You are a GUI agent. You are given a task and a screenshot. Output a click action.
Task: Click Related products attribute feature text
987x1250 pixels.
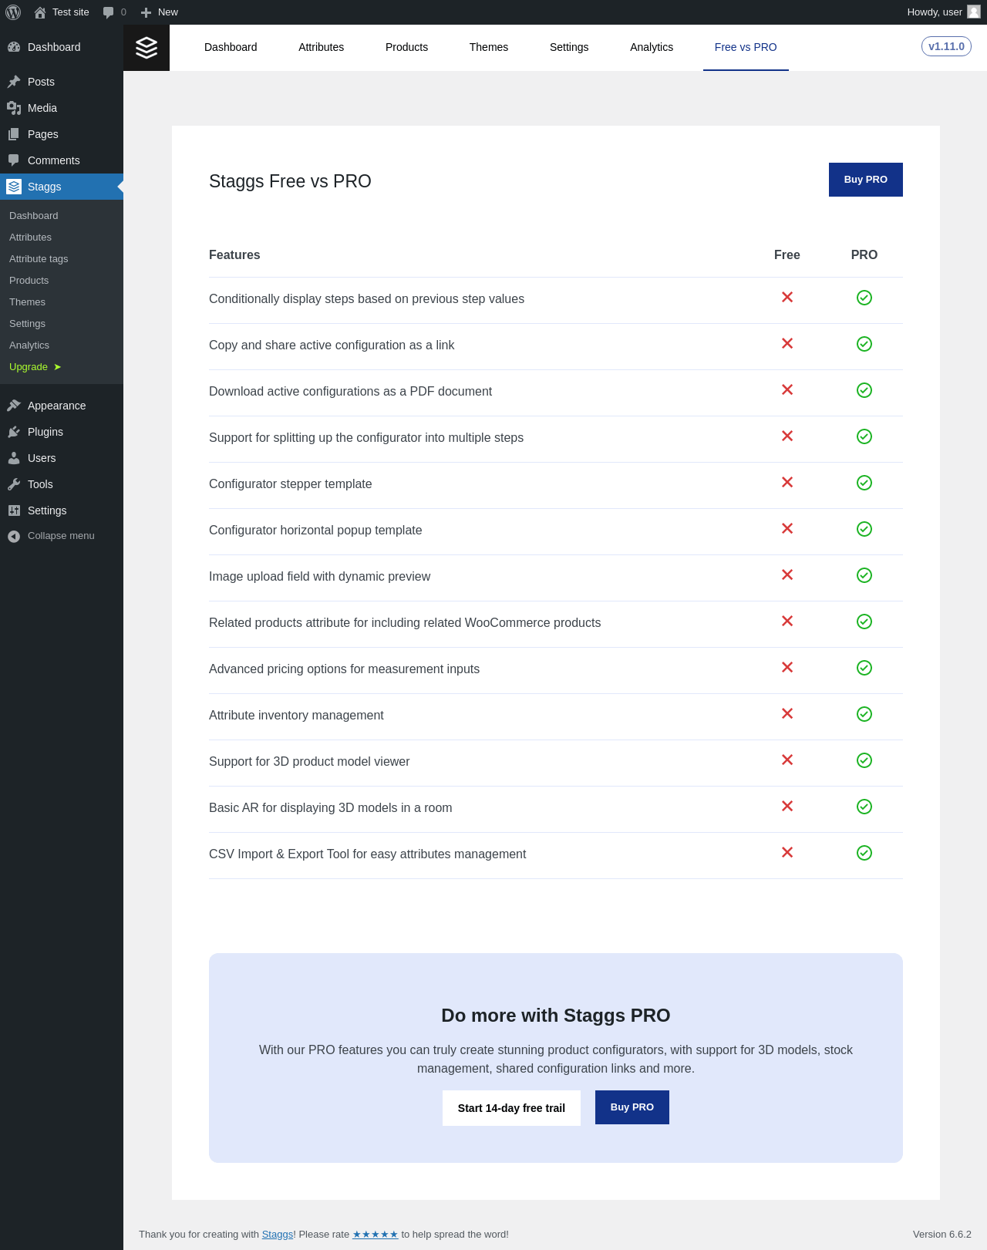405,623
